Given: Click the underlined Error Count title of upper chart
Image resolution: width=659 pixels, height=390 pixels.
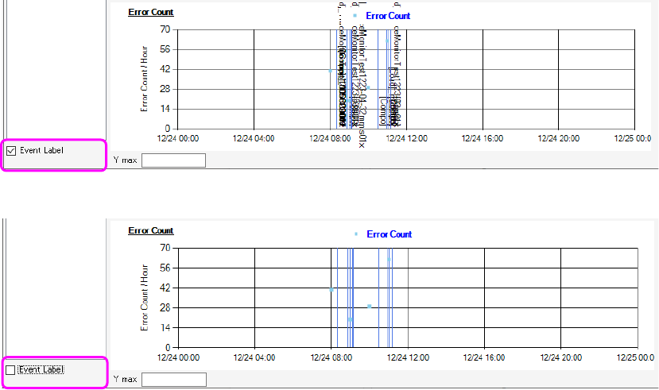Looking at the screenshot, I should click(151, 13).
